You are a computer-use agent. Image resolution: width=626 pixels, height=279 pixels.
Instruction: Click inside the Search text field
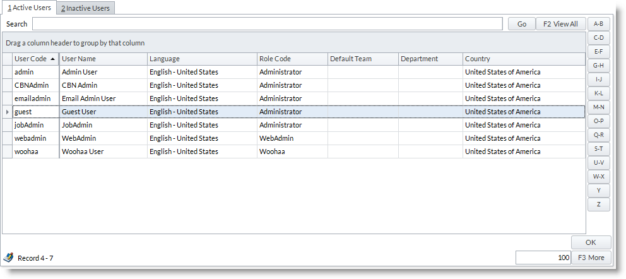pyautogui.click(x=269, y=24)
